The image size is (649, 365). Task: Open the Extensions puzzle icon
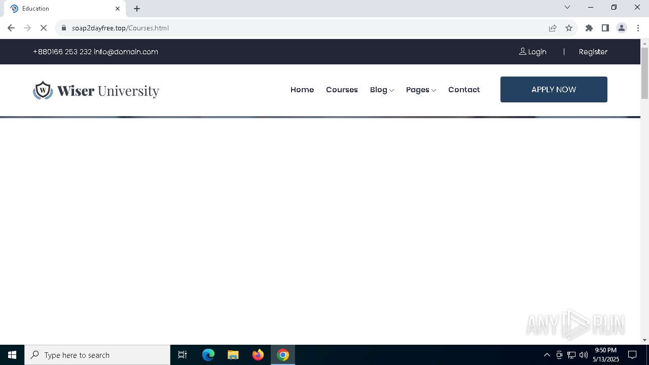click(x=589, y=28)
